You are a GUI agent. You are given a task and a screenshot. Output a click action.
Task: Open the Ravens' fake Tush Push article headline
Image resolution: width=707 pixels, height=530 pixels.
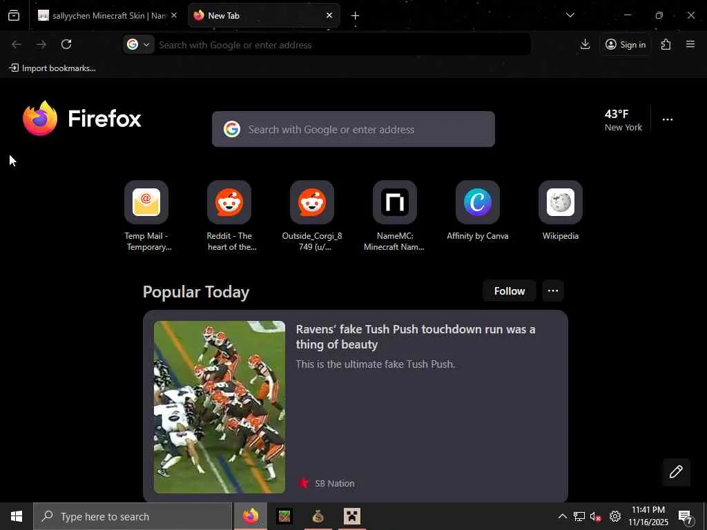[415, 337]
